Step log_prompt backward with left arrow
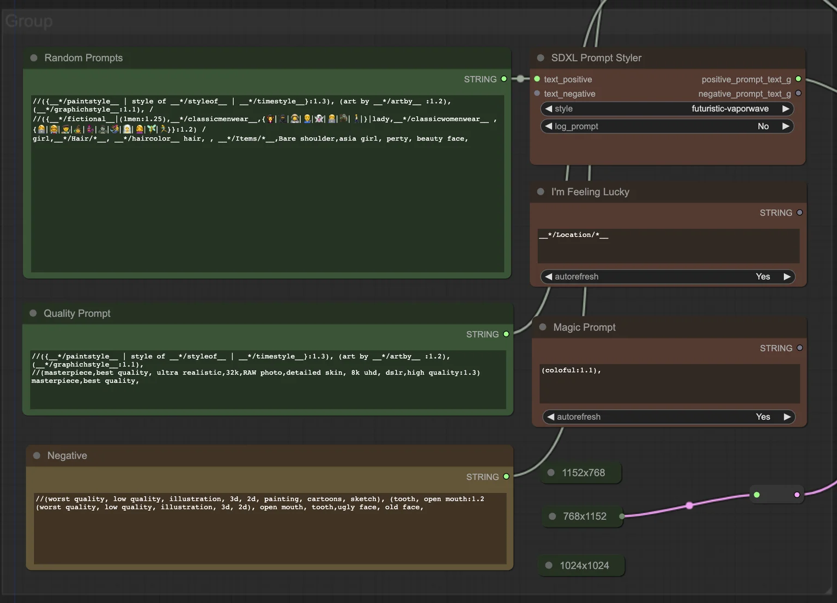 click(x=548, y=126)
